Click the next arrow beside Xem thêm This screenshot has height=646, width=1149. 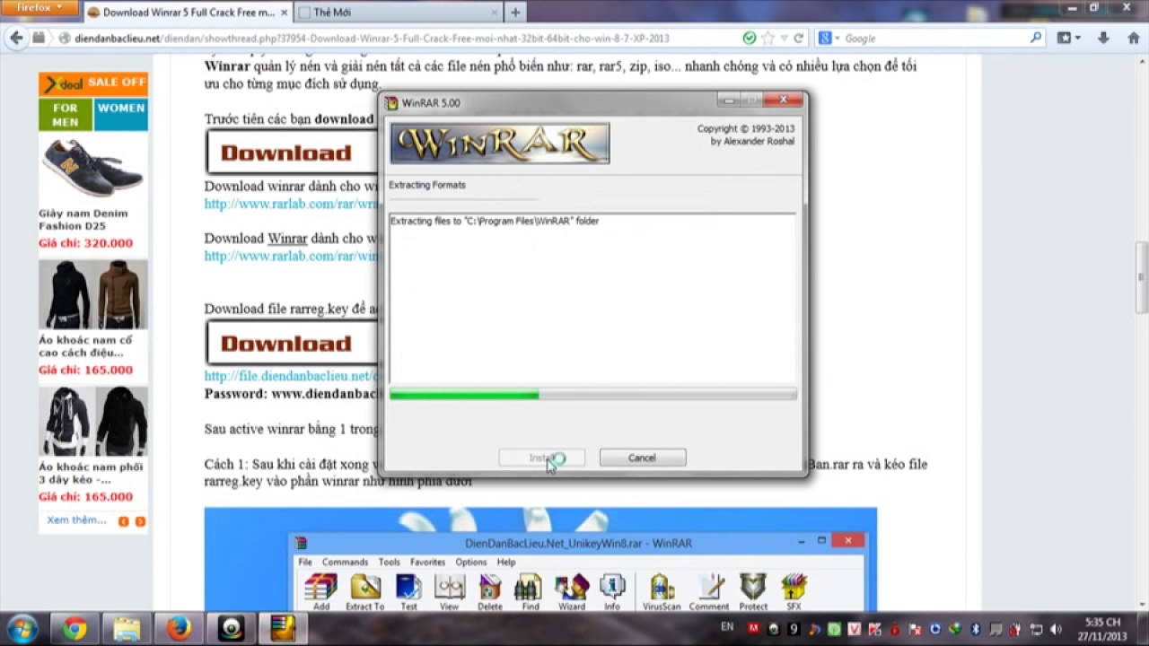pyautogui.click(x=140, y=521)
